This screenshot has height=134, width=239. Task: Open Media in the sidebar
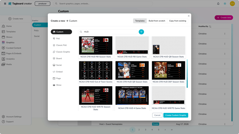pos(7,65)
